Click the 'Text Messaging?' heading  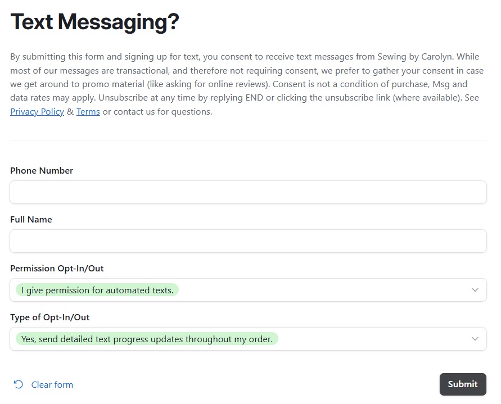click(93, 21)
